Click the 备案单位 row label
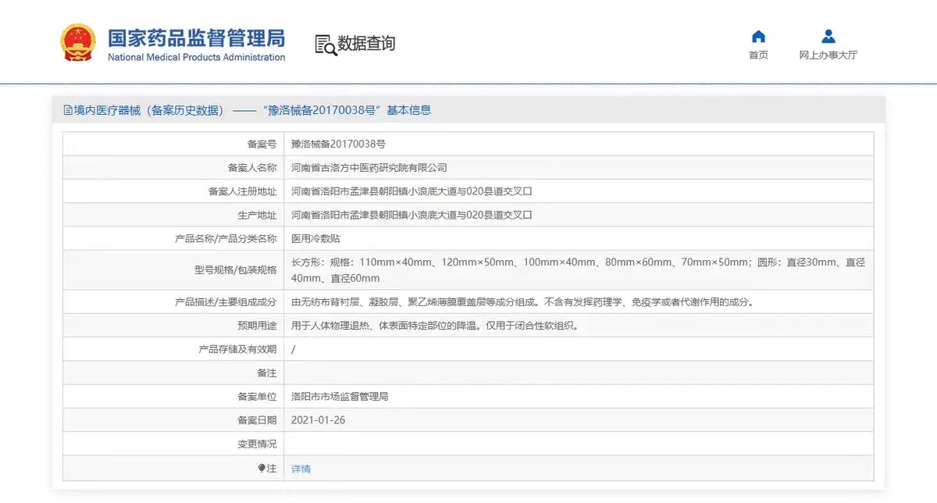Image resolution: width=937 pixels, height=503 pixels. click(257, 397)
